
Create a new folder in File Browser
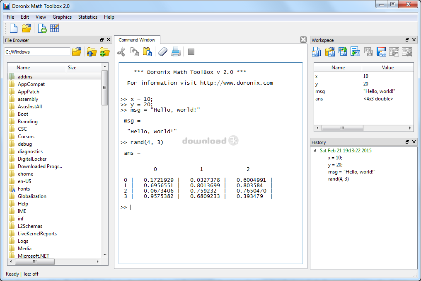(104, 52)
